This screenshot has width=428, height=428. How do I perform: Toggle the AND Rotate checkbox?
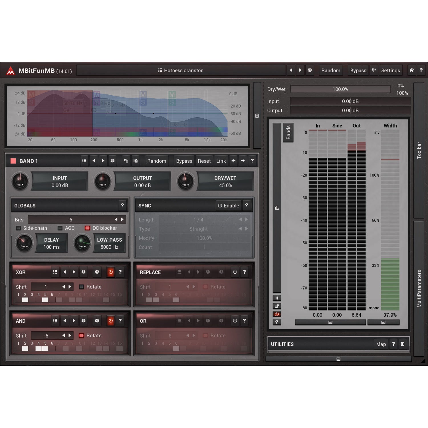(x=81, y=336)
